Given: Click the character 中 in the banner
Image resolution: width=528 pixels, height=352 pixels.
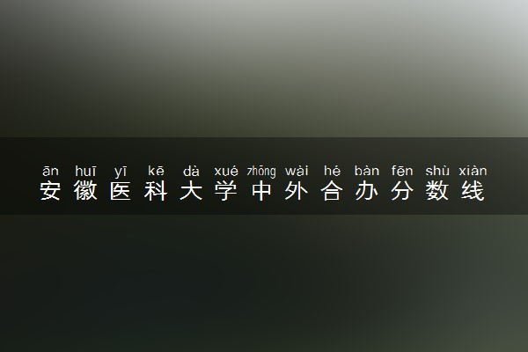Looking at the screenshot, I should pos(261,191).
